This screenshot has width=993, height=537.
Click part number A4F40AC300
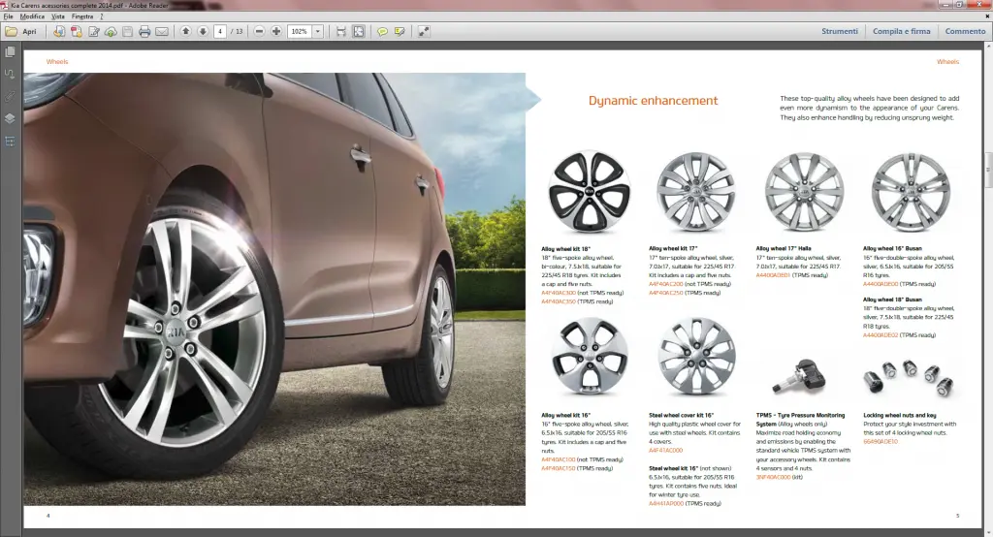click(559, 293)
